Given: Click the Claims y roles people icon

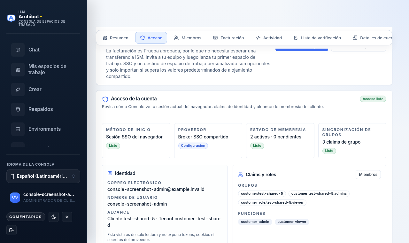Looking at the screenshot, I should [x=241, y=175].
